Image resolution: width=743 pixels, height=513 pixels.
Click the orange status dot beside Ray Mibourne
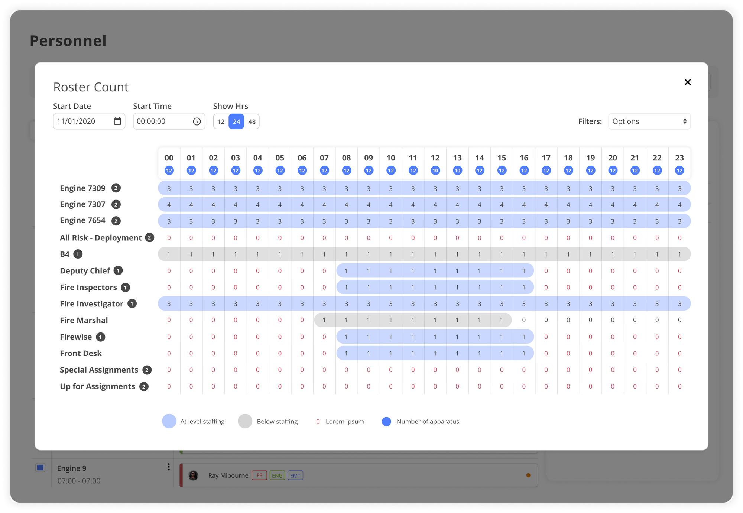pyautogui.click(x=528, y=475)
